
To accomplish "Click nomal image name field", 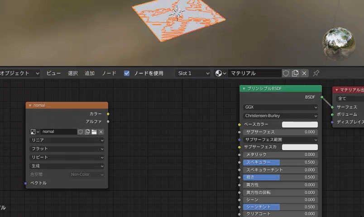I will pyautogui.click(x=58, y=132).
